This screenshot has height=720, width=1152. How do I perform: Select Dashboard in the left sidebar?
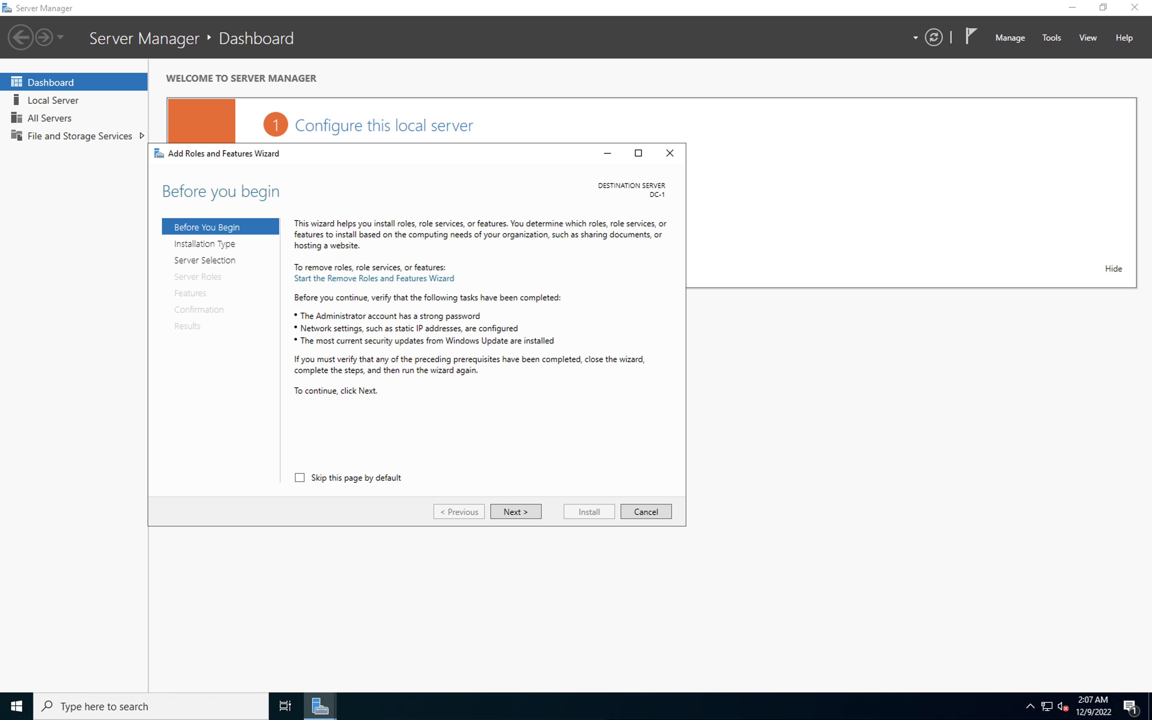[x=74, y=82]
